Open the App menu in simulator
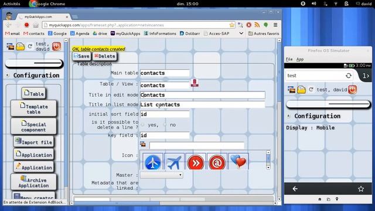 pyautogui.click(x=300, y=59)
